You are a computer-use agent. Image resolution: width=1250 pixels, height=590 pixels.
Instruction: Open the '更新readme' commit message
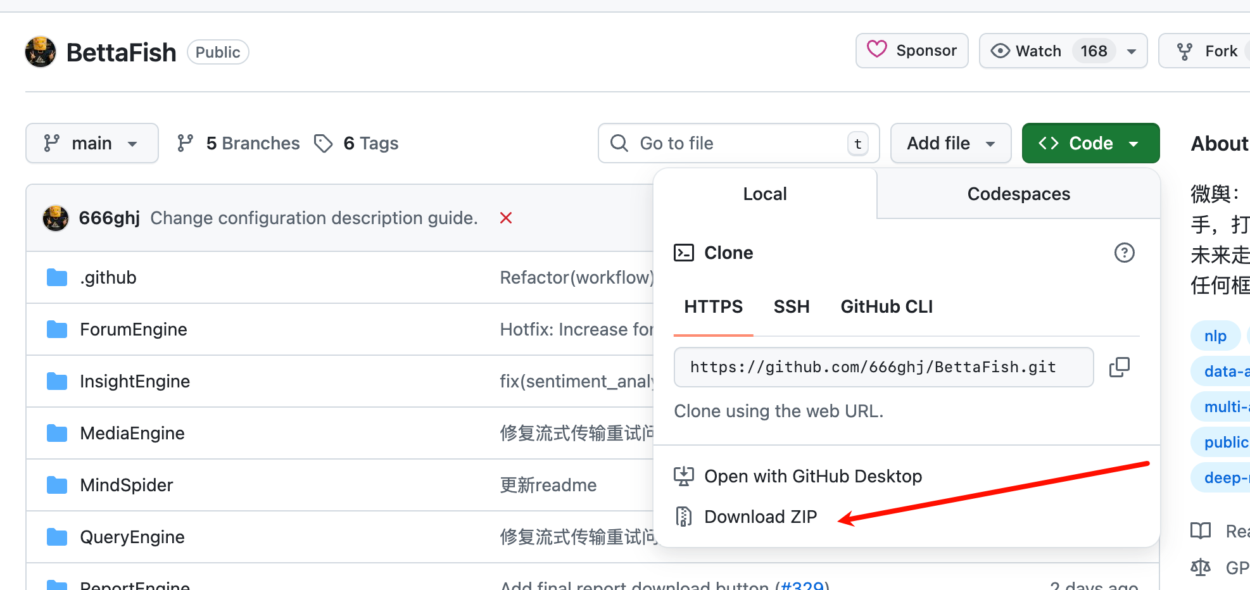[x=548, y=485]
